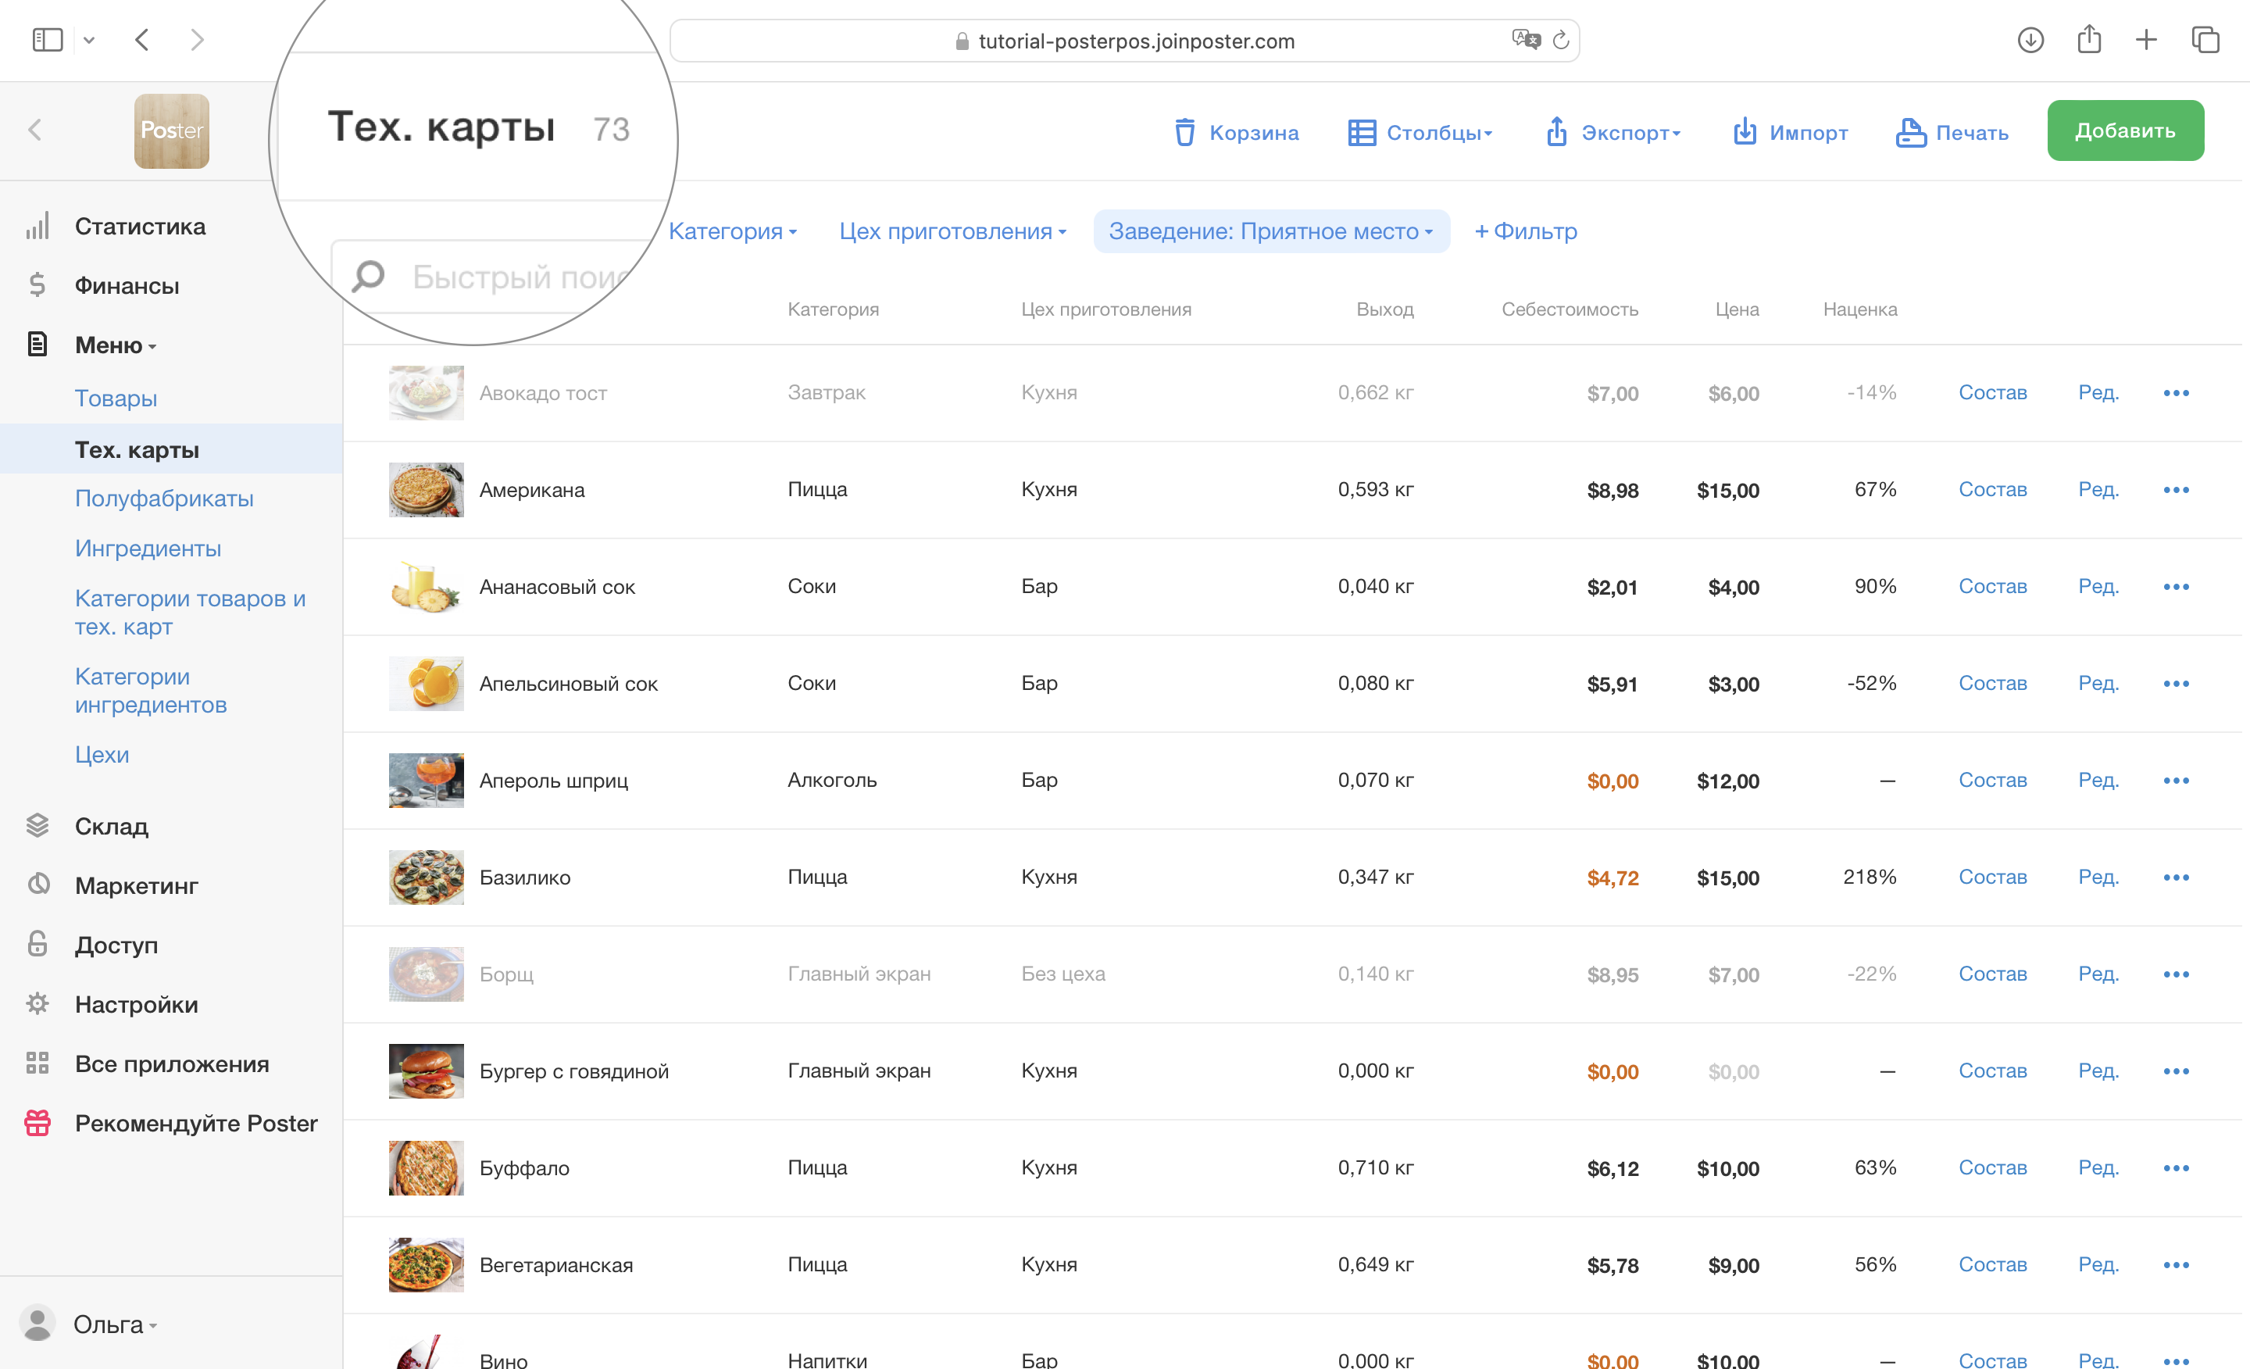This screenshot has width=2250, height=1369.
Task: Open Заведение: Приятное место filter dropdown
Action: pos(1270,231)
